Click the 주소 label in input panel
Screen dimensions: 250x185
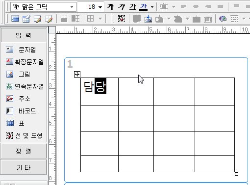coord(25,99)
